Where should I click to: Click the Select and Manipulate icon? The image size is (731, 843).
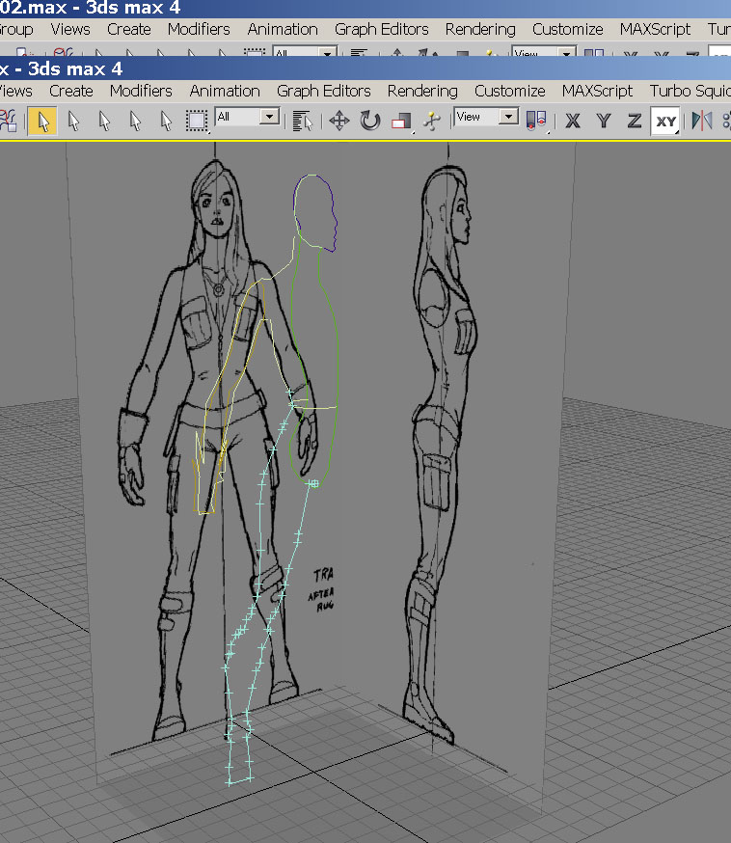(431, 121)
